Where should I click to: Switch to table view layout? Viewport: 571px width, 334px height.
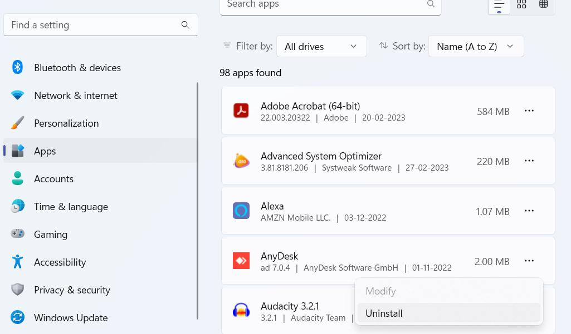[543, 4]
